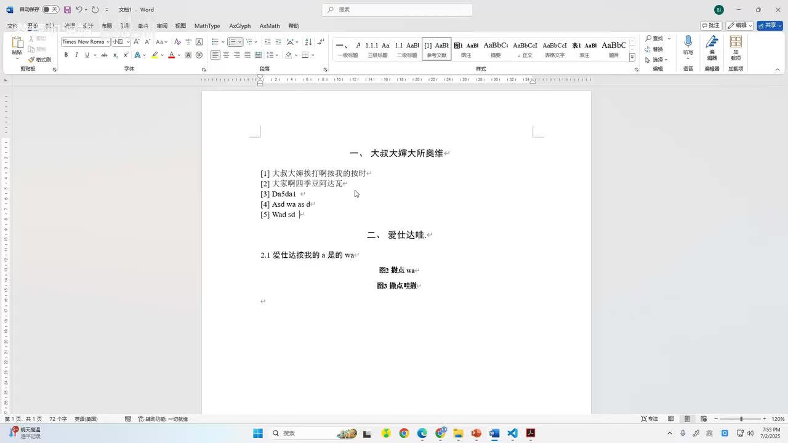Open PowerPoint from Windows taskbar
Screen dimensions: 788x443
(476, 433)
